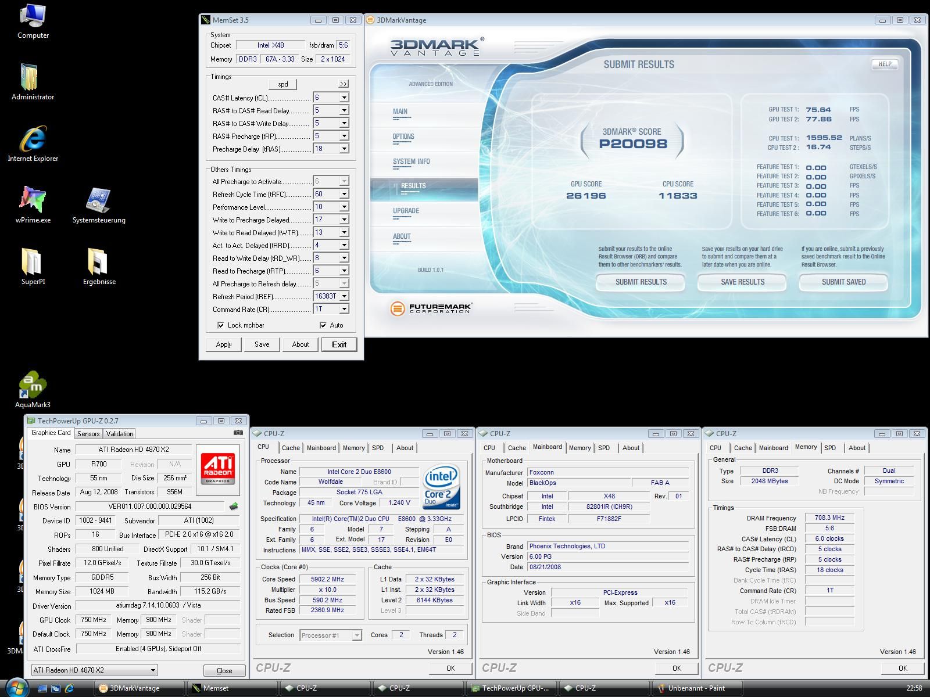Click GPU-Z Name field ATI Radeon HD 4870 X2
The image size is (930, 697).
coord(134,450)
